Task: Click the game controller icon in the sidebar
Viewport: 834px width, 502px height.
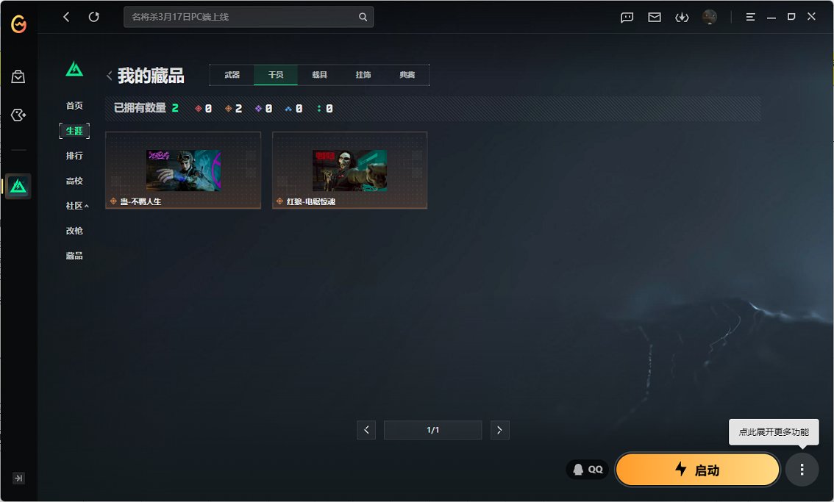Action: tap(18, 115)
